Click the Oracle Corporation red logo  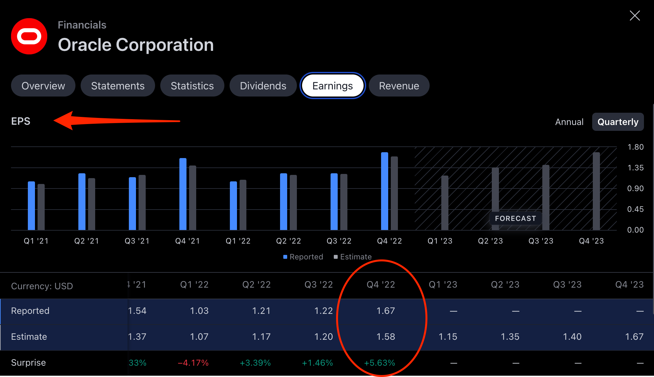tap(29, 36)
